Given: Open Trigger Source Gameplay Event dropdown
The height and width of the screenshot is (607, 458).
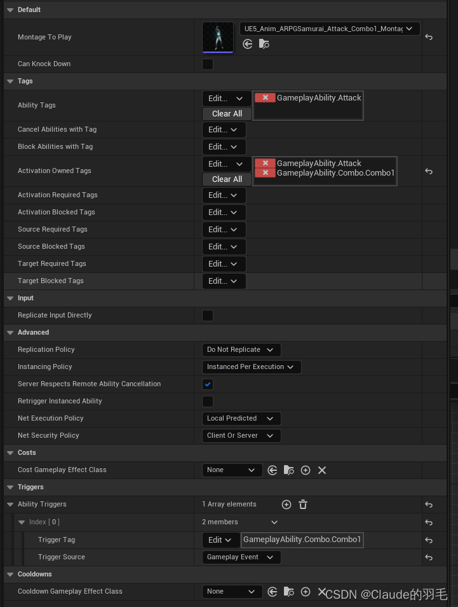Looking at the screenshot, I should coord(241,557).
